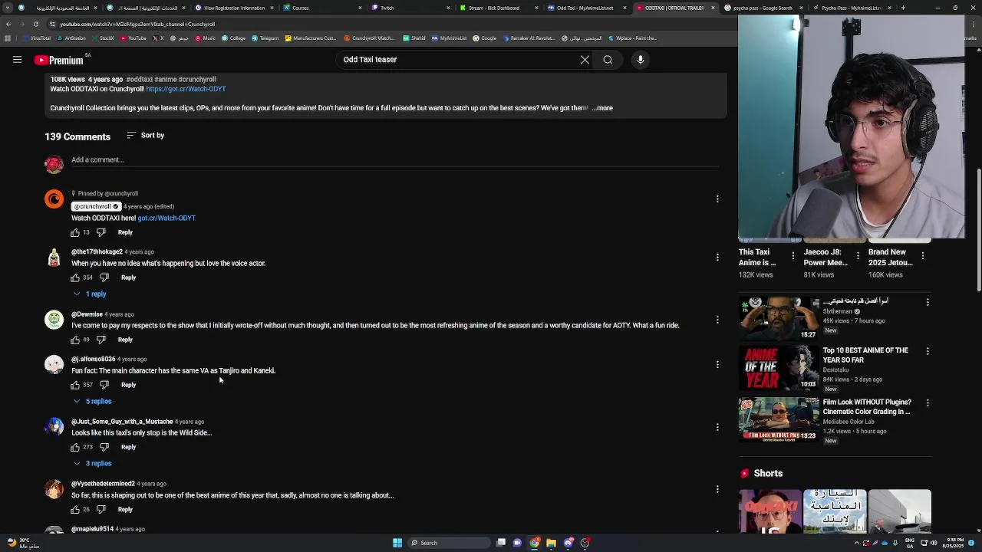
Task: Open 'Film Look WITHOUT Plugins' video thumbnail
Action: click(779, 420)
